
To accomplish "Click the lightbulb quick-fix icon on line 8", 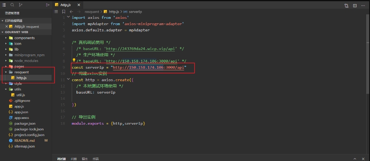I will pyautogui.click(x=74, y=60).
